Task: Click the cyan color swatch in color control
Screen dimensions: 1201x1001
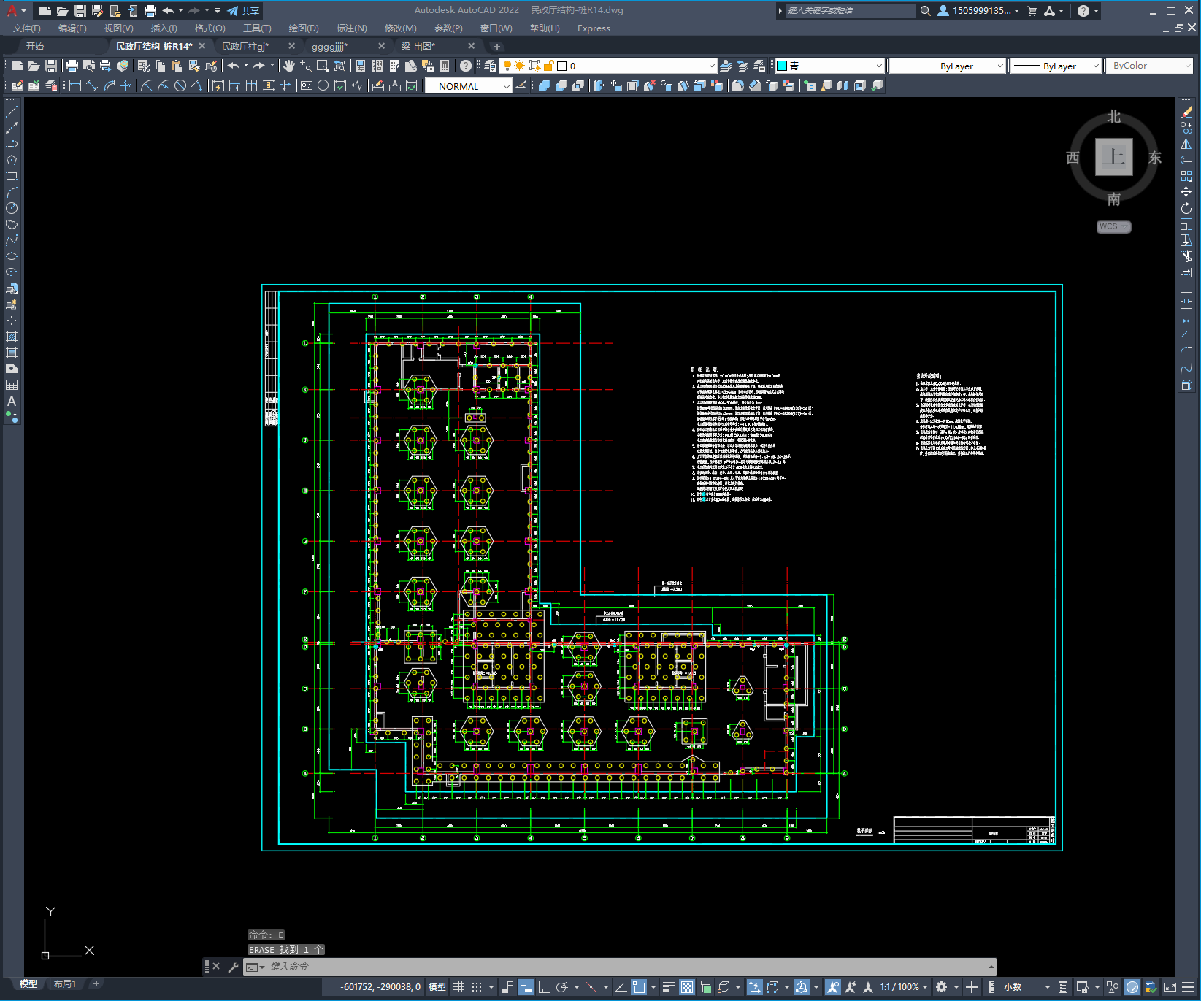Action: [782, 66]
